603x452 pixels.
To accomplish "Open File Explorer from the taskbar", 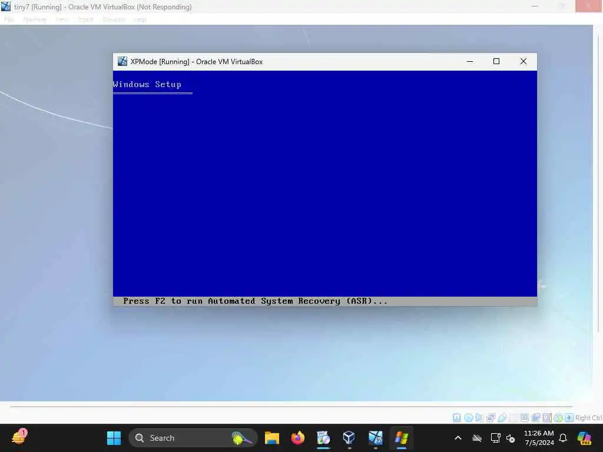I will [x=272, y=438].
